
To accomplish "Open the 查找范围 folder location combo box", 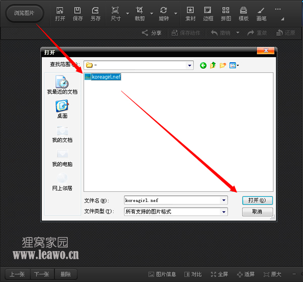I will pos(138,65).
